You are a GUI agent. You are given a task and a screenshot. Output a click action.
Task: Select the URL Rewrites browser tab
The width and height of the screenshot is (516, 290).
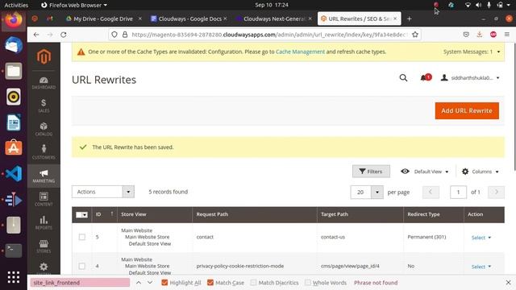(359, 19)
